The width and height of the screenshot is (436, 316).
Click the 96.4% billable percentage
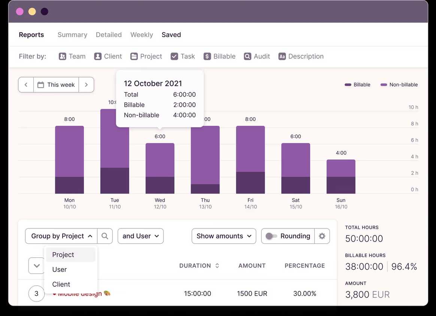point(404,267)
